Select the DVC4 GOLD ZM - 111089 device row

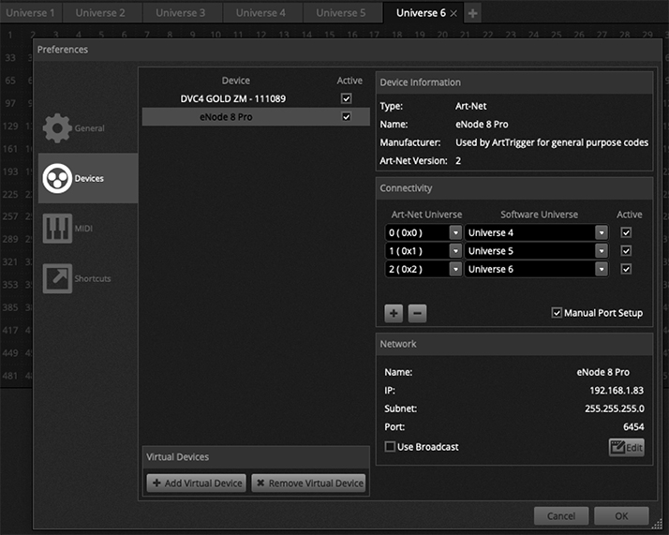click(256, 98)
